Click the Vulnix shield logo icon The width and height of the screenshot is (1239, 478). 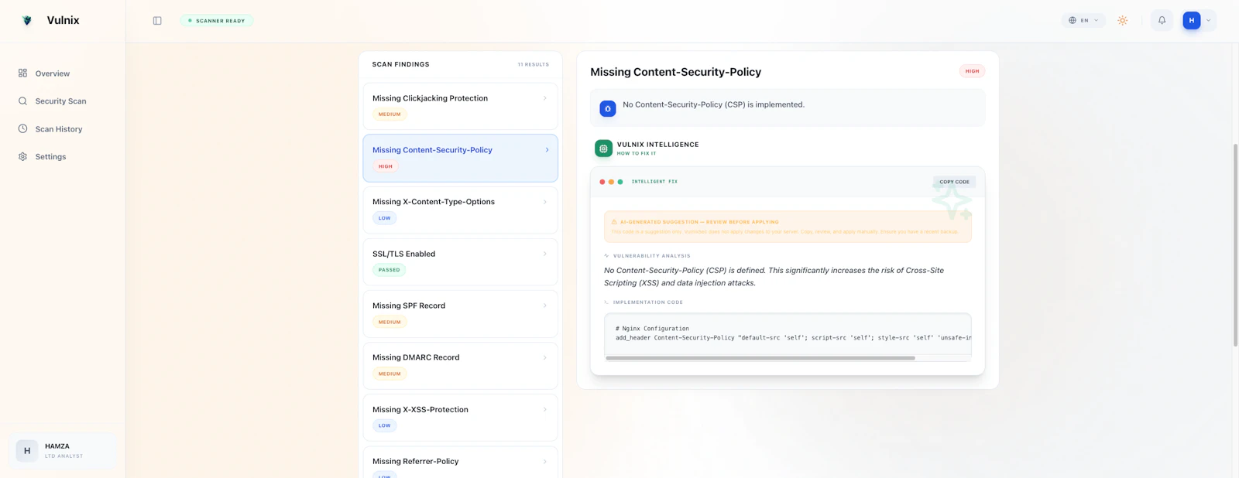27,21
